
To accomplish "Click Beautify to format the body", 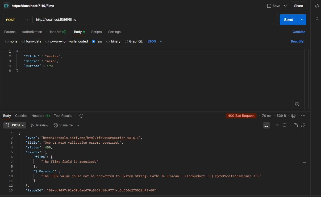I will [x=297, y=41].
